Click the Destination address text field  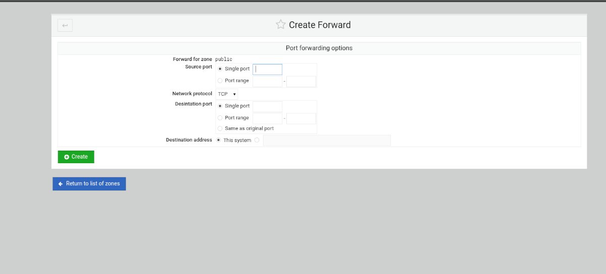click(x=327, y=141)
